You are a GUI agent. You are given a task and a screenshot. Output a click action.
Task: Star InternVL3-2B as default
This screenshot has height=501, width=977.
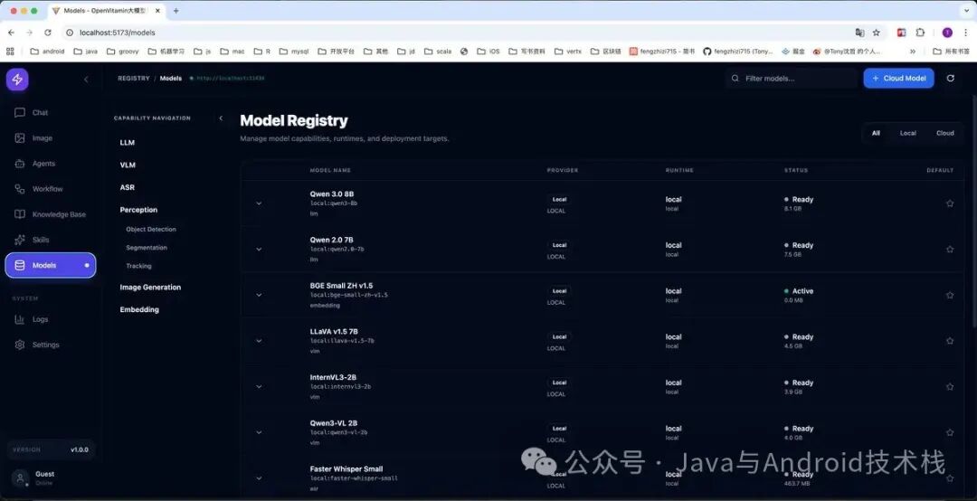pyautogui.click(x=950, y=387)
